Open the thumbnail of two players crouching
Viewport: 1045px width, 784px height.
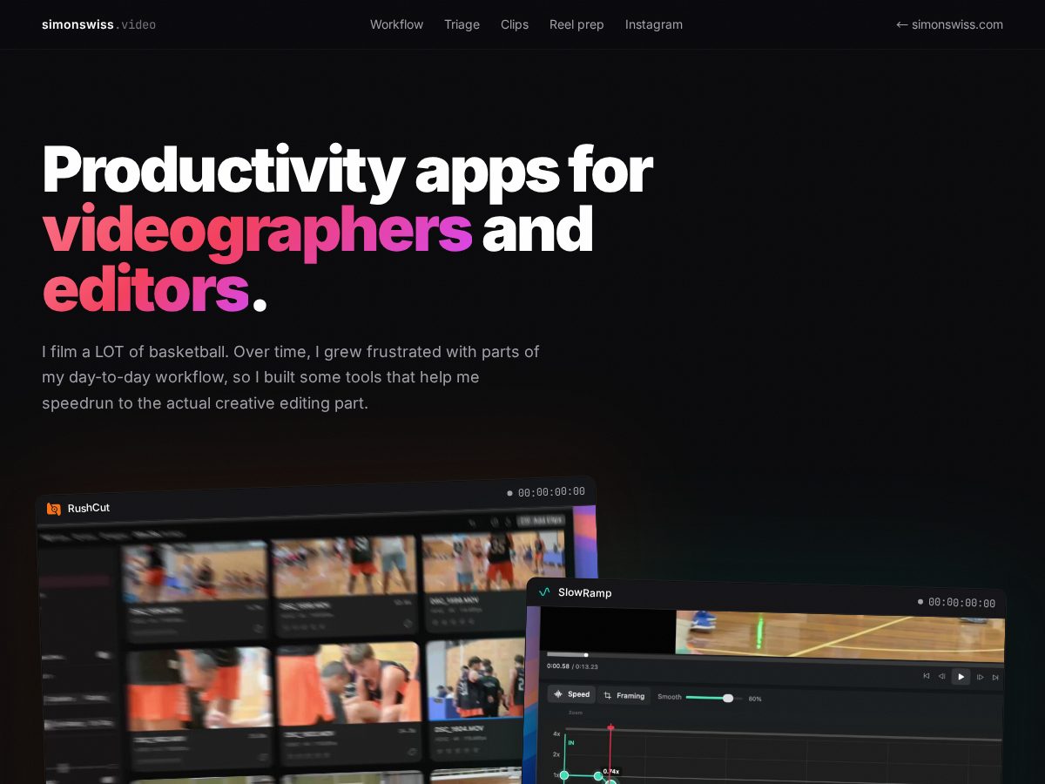348,684
